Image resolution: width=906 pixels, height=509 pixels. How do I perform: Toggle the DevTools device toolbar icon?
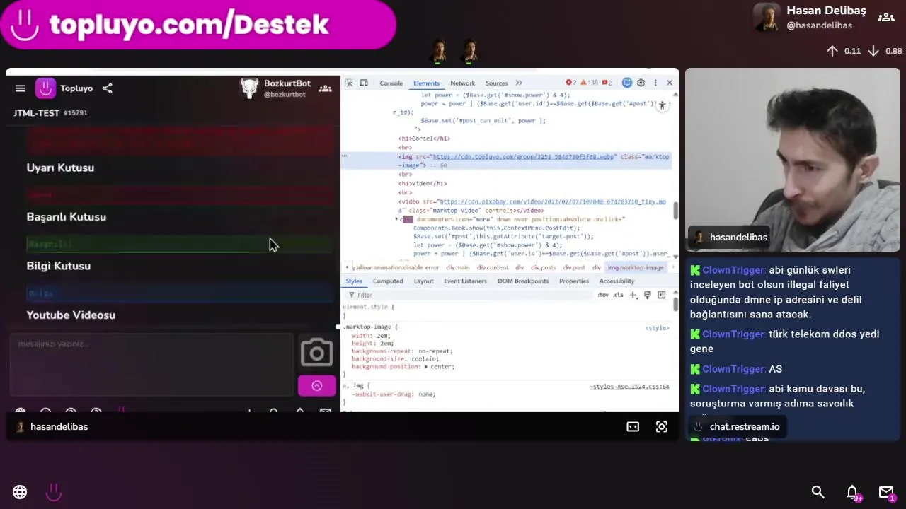point(364,83)
